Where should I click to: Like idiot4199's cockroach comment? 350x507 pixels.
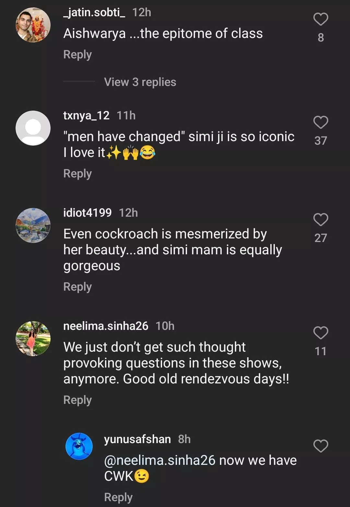click(x=321, y=220)
